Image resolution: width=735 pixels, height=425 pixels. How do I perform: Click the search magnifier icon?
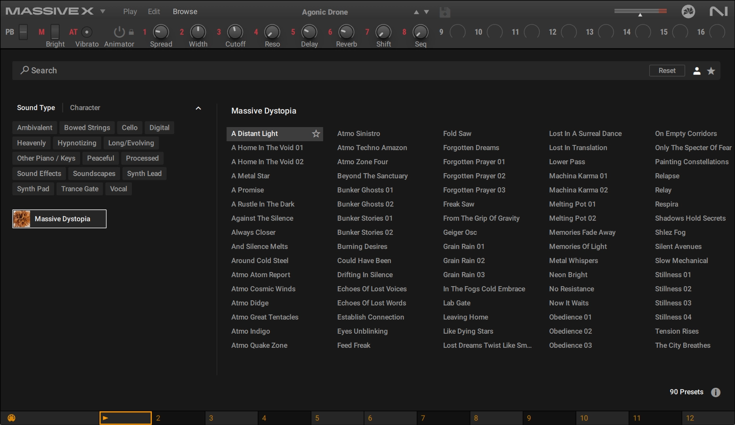point(24,70)
